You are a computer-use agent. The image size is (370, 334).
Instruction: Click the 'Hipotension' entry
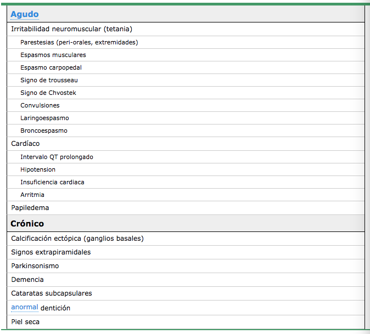click(38, 169)
